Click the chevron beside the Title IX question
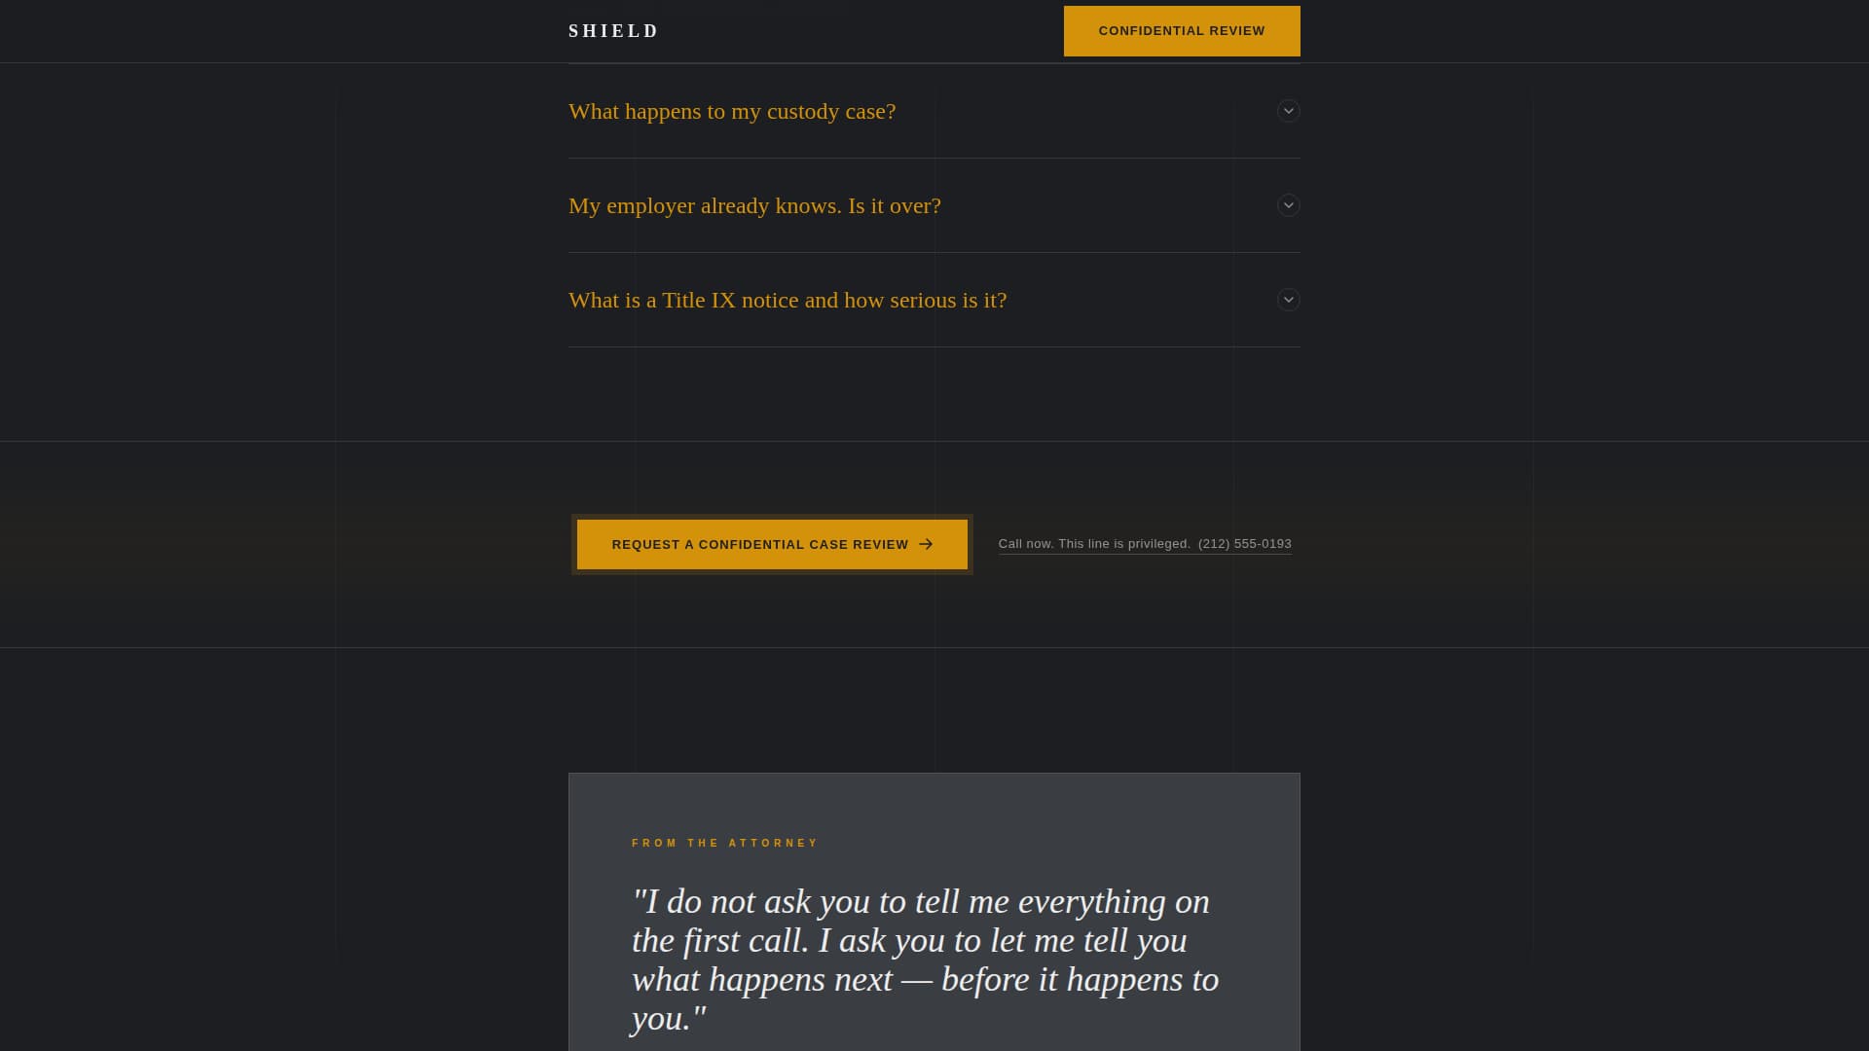 1288,300
